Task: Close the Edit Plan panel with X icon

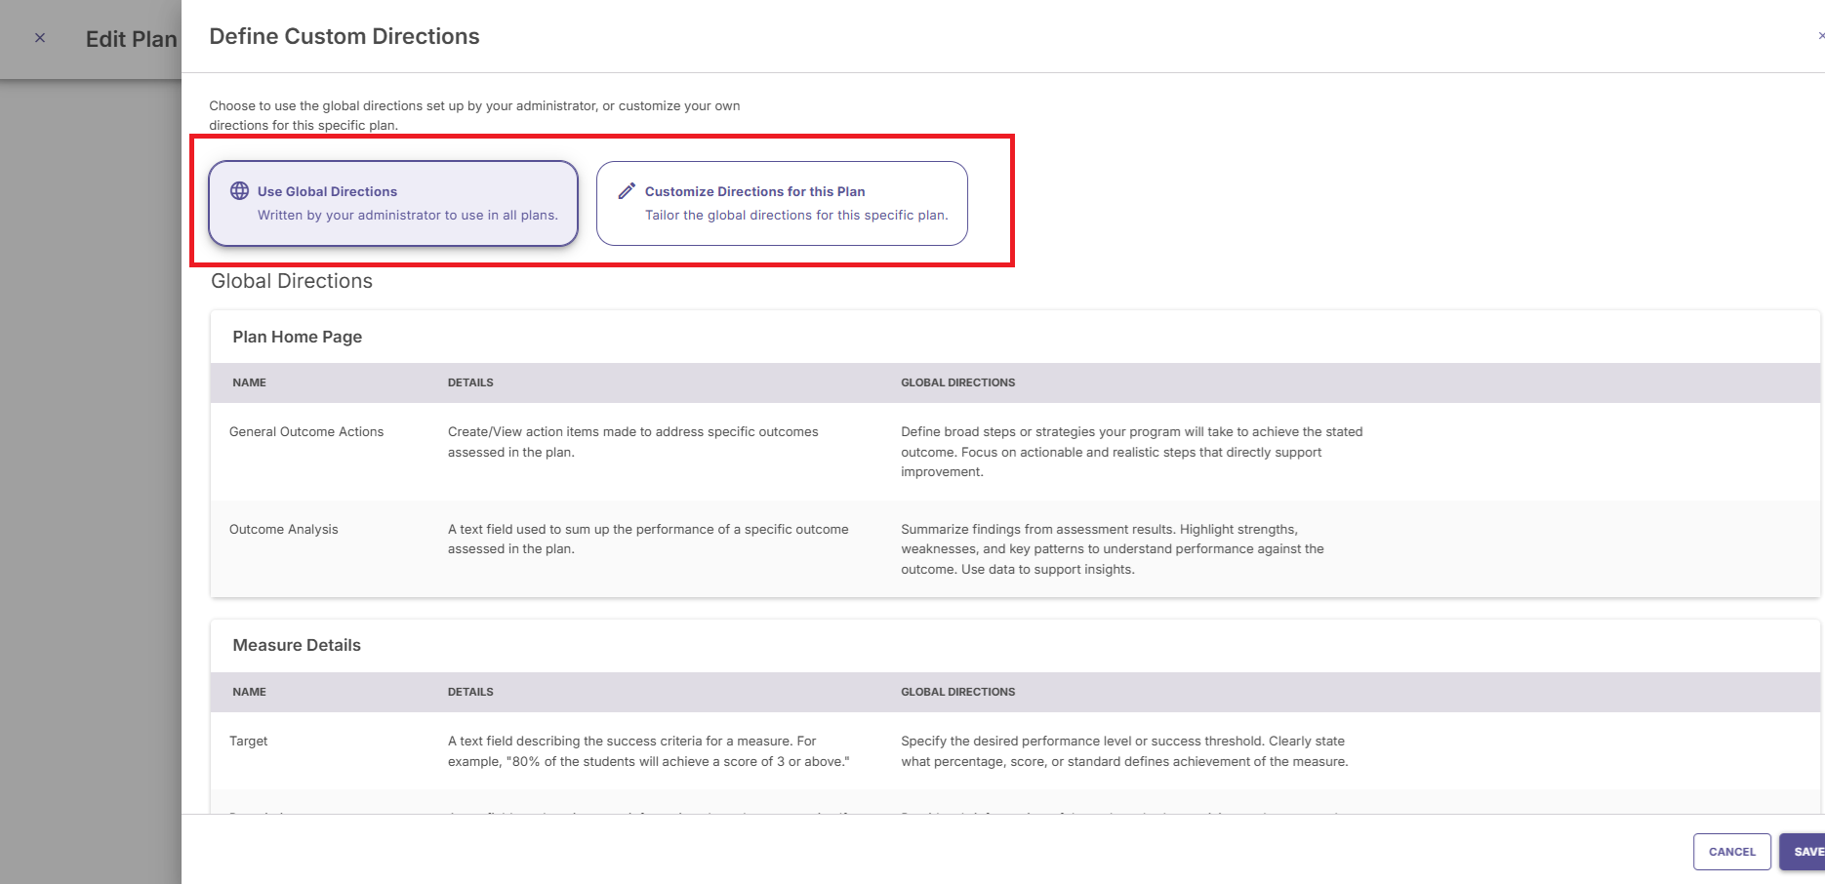Action: click(40, 38)
